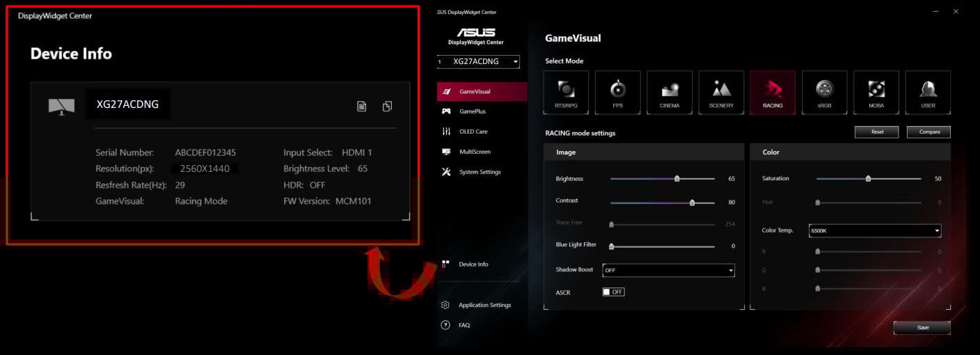Click the Device Info grid icon
Viewport: 980px width, 355px height.
pos(445,264)
